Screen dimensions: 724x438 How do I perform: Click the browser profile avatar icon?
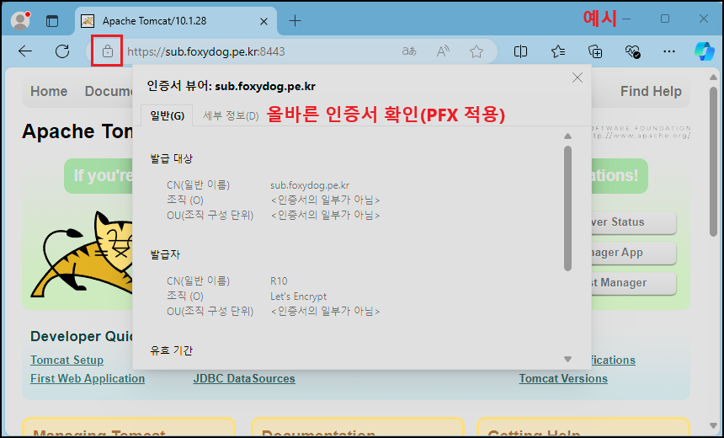[20, 20]
